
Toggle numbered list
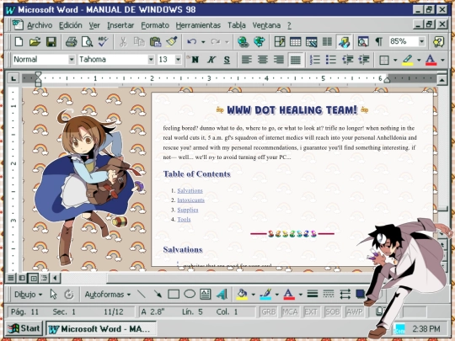315,60
